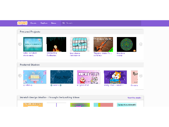Open the Playable Violin project thumbnail
The width and height of the screenshot is (169, 127).
(103, 44)
